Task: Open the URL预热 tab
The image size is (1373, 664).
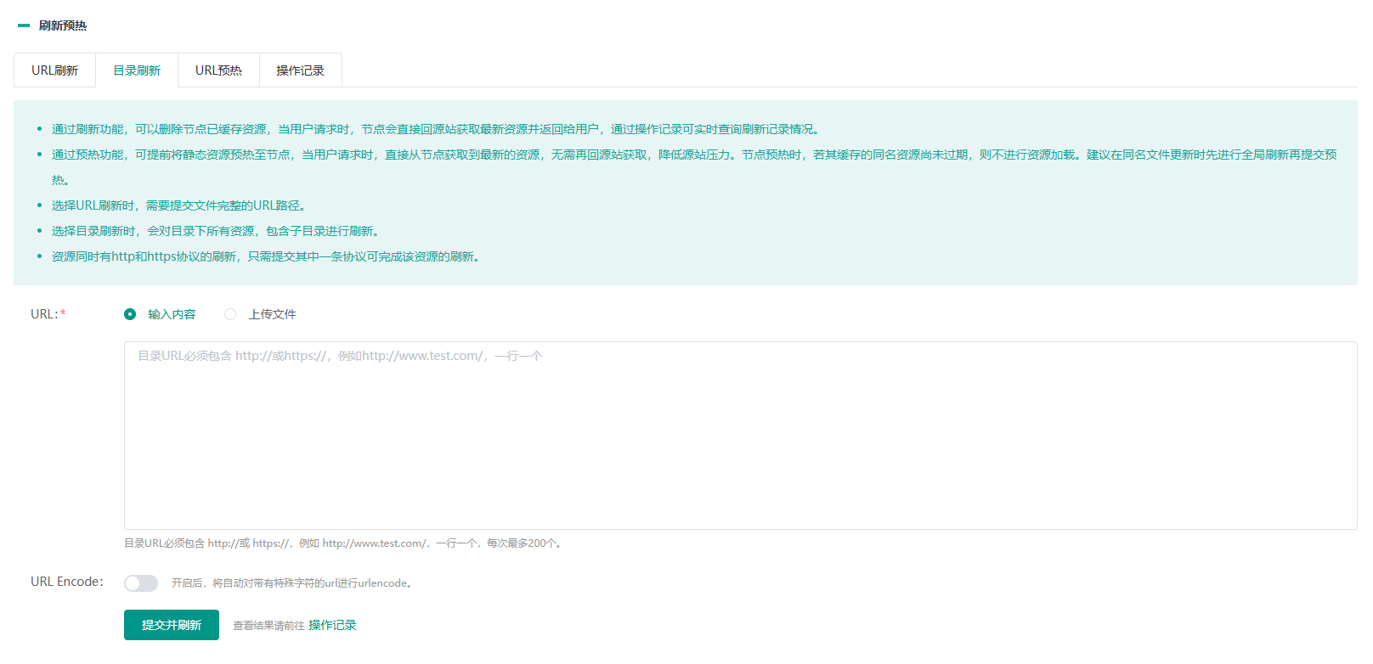Action: [218, 70]
